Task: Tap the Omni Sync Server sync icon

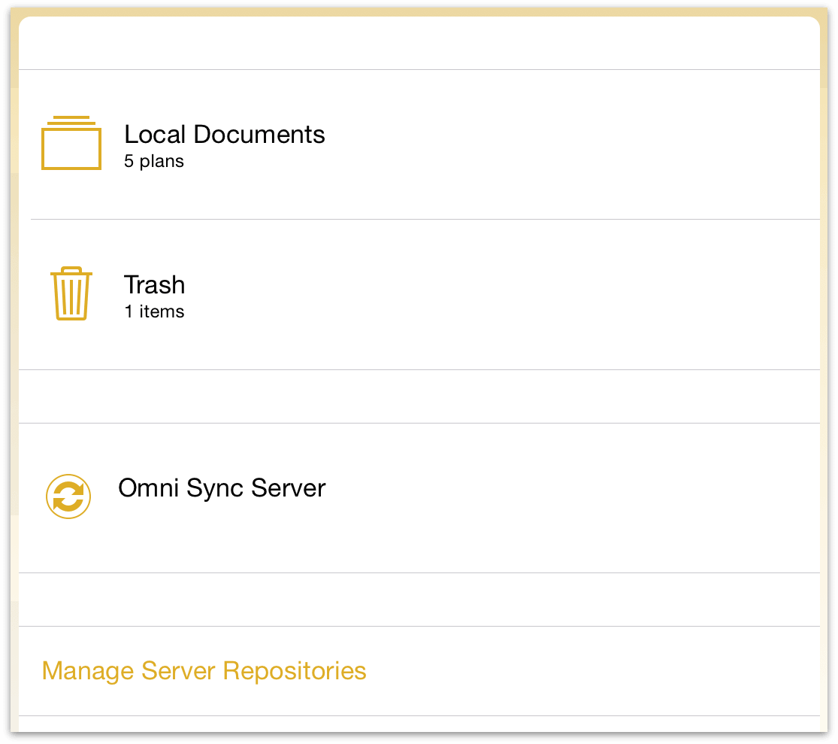Action: pos(68,497)
